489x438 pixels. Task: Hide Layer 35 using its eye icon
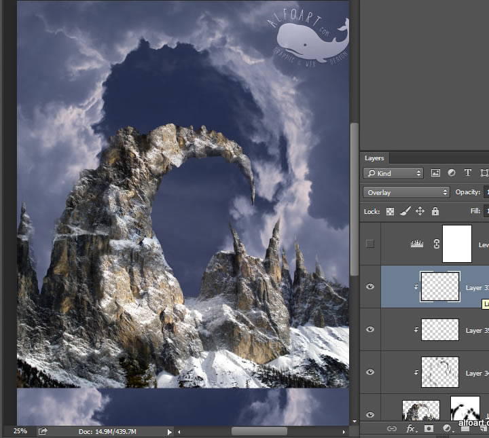click(x=370, y=329)
